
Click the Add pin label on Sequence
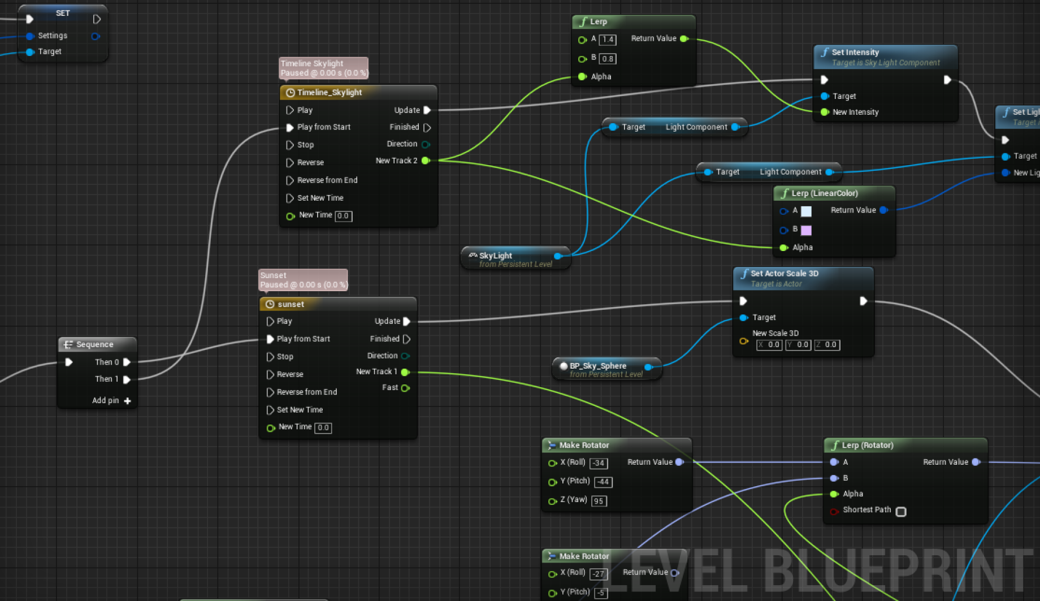[x=105, y=401]
